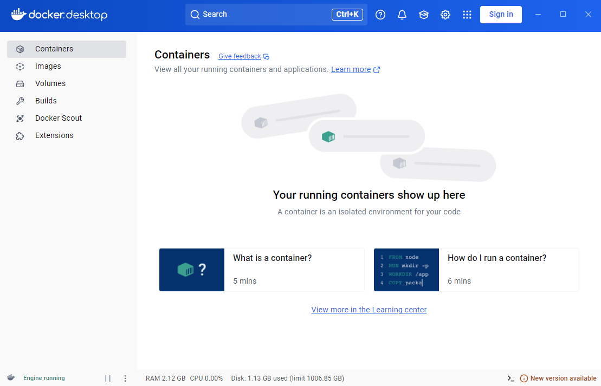The height and width of the screenshot is (386, 601).
Task: Click the Disk: 1.13 GB used readout
Action: pyautogui.click(x=287, y=378)
